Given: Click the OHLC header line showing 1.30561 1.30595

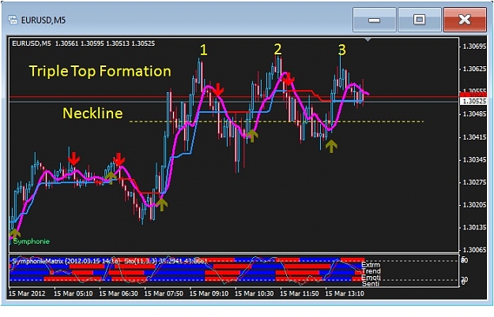Looking at the screenshot, I should pyautogui.click(x=84, y=43).
